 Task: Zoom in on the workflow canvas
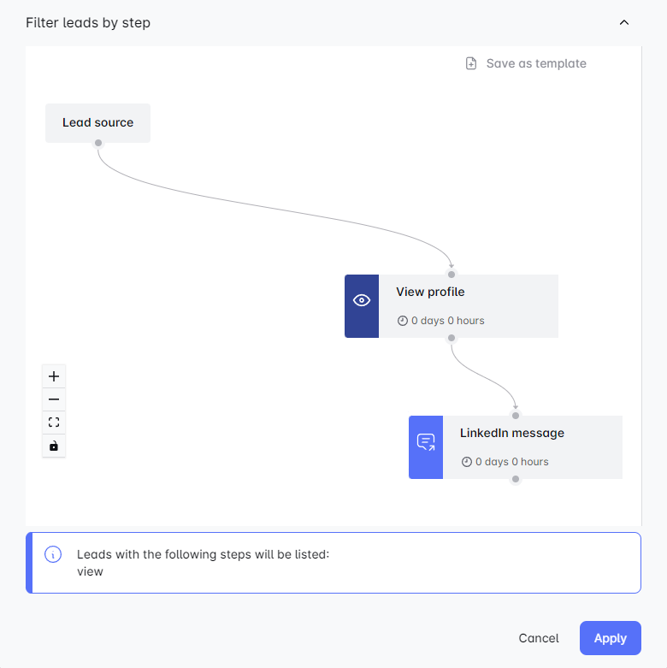tap(54, 376)
